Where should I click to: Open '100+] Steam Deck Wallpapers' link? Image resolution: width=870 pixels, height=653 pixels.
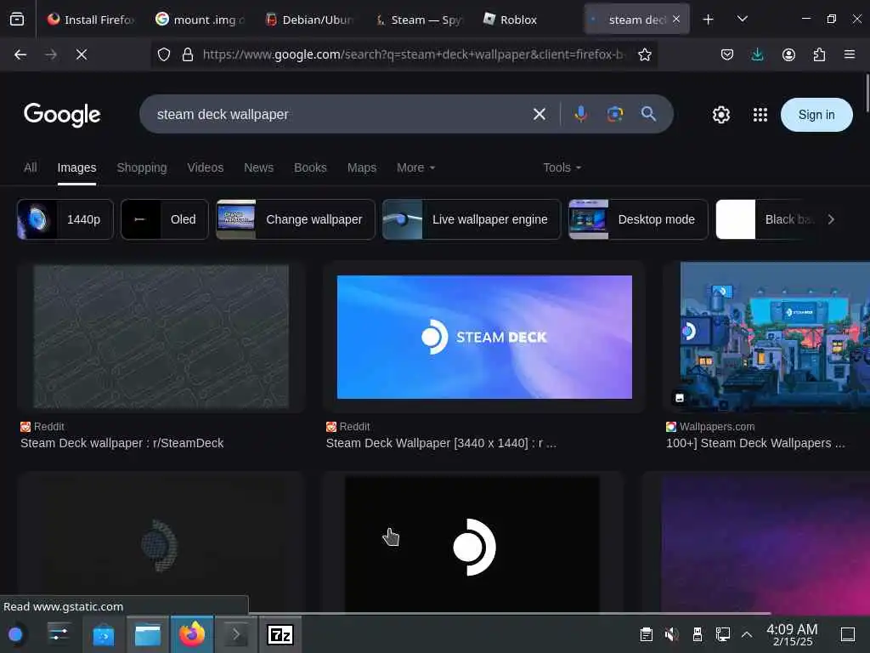755,443
